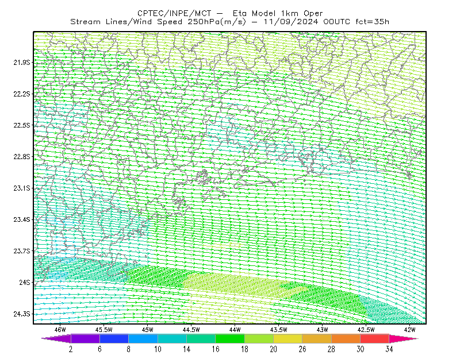Select the '22.2S' latitude label
This screenshot has height=355, width=460.
click(22, 94)
